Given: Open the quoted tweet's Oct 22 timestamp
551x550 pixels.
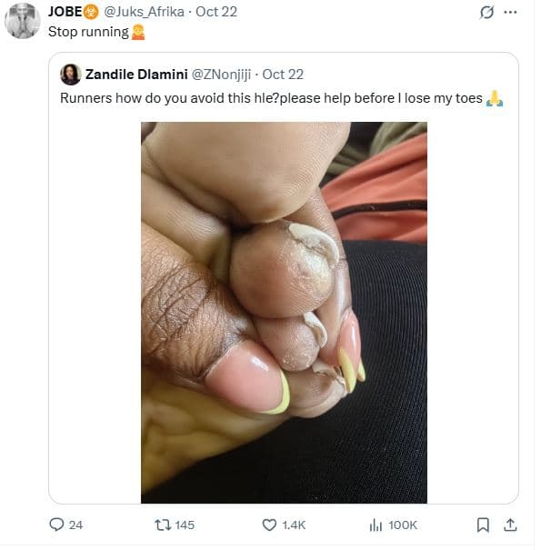Looking at the screenshot, I should click(x=283, y=74).
